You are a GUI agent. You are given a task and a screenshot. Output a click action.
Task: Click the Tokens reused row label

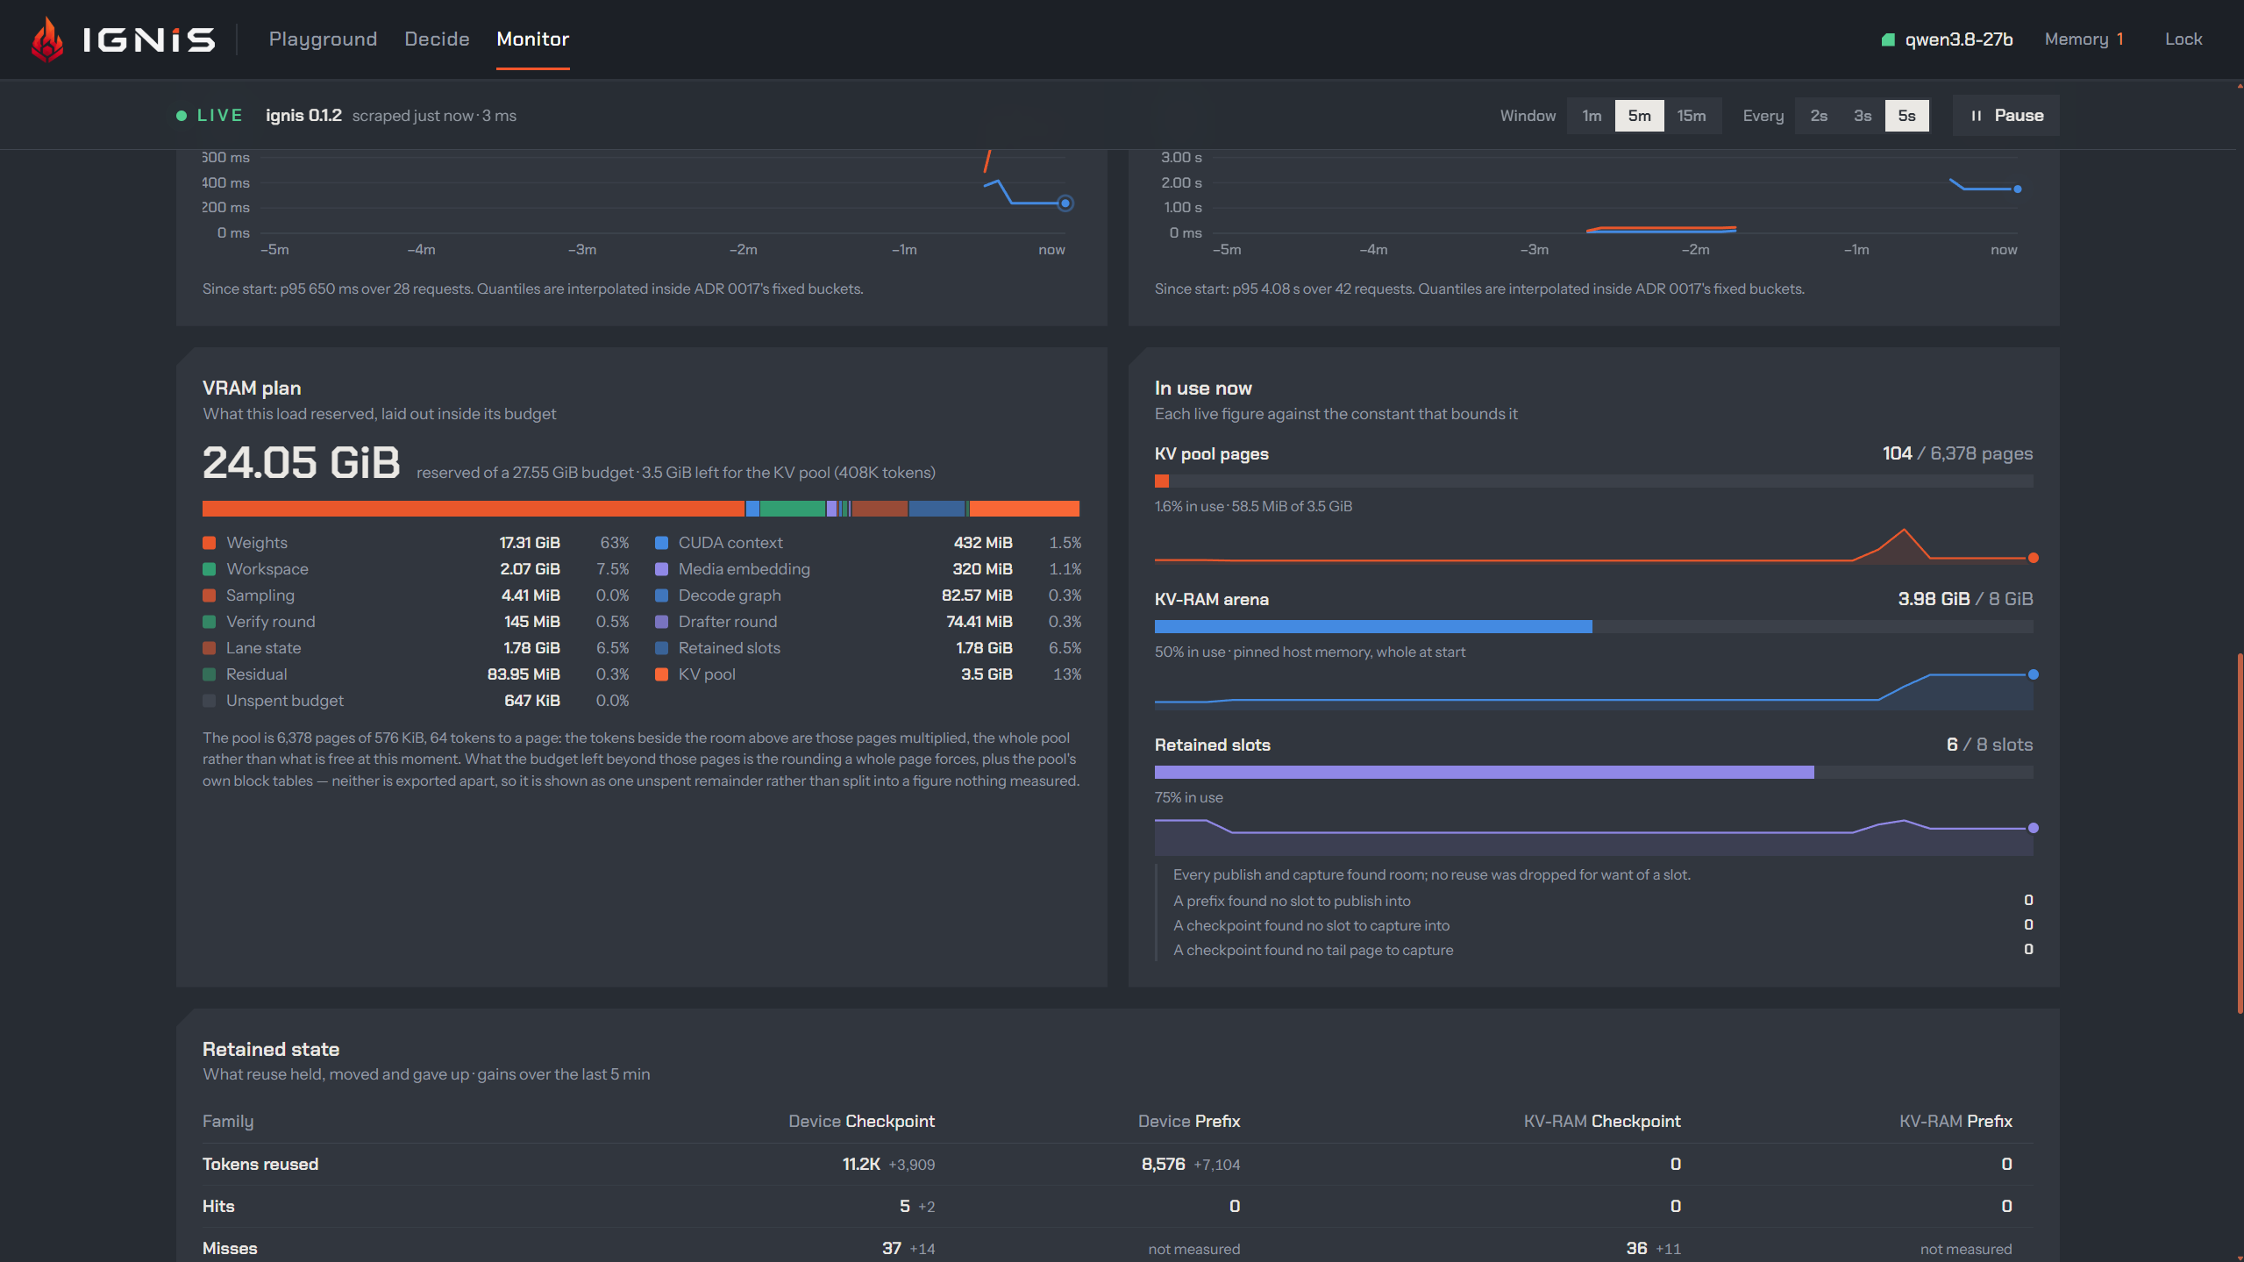pos(260,1165)
